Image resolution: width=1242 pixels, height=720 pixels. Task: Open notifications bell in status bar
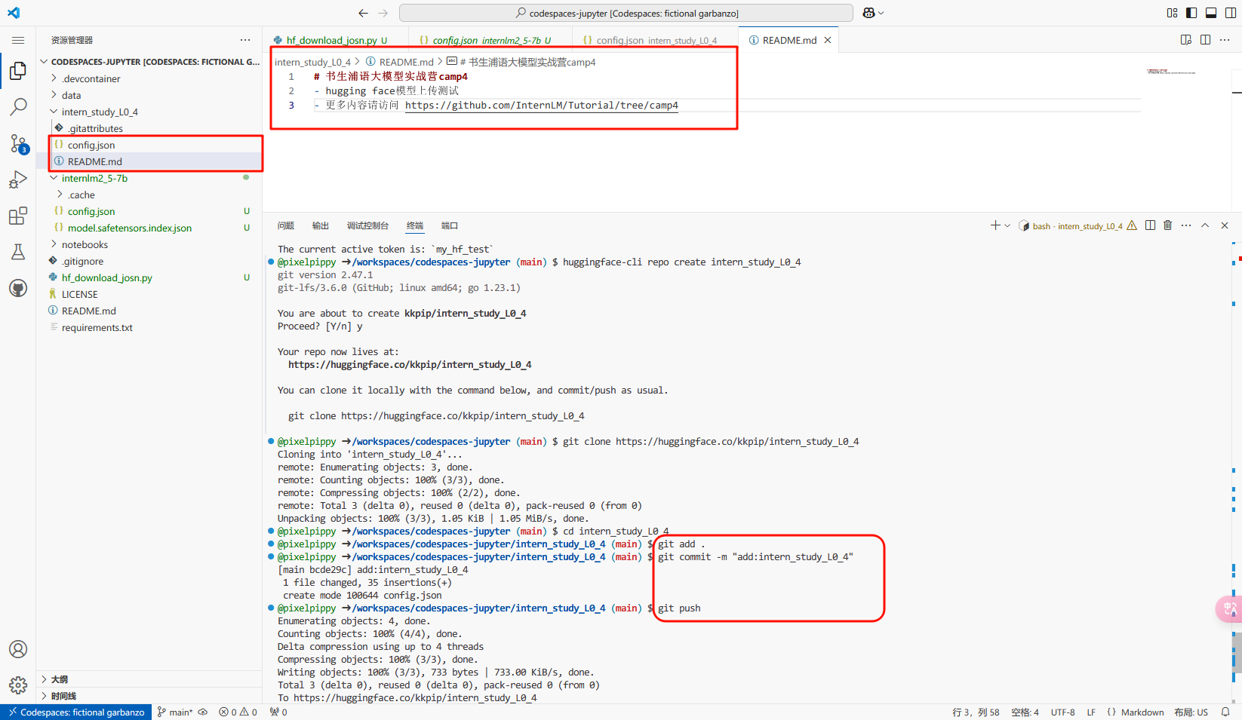[x=1225, y=712]
